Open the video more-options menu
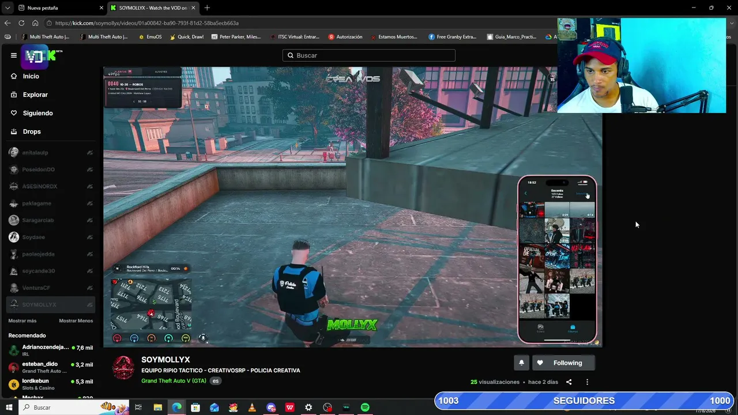The width and height of the screenshot is (738, 415). pos(587,382)
